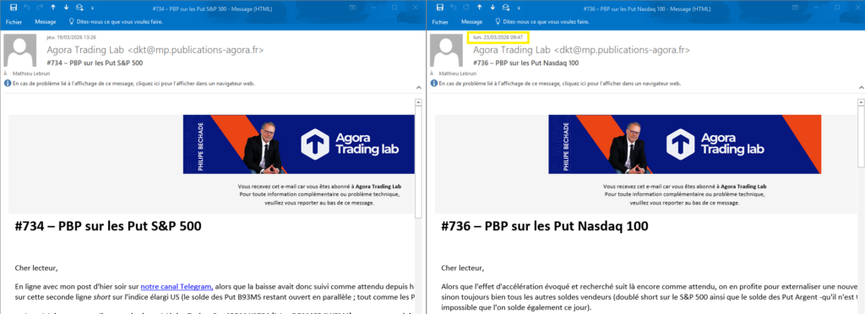
Task: Click date 'jeu. 19/03/2026 13:26'
Action: click(x=72, y=37)
